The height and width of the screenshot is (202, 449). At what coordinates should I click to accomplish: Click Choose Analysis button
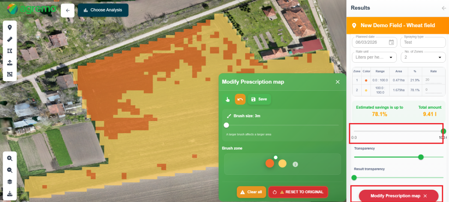click(103, 10)
